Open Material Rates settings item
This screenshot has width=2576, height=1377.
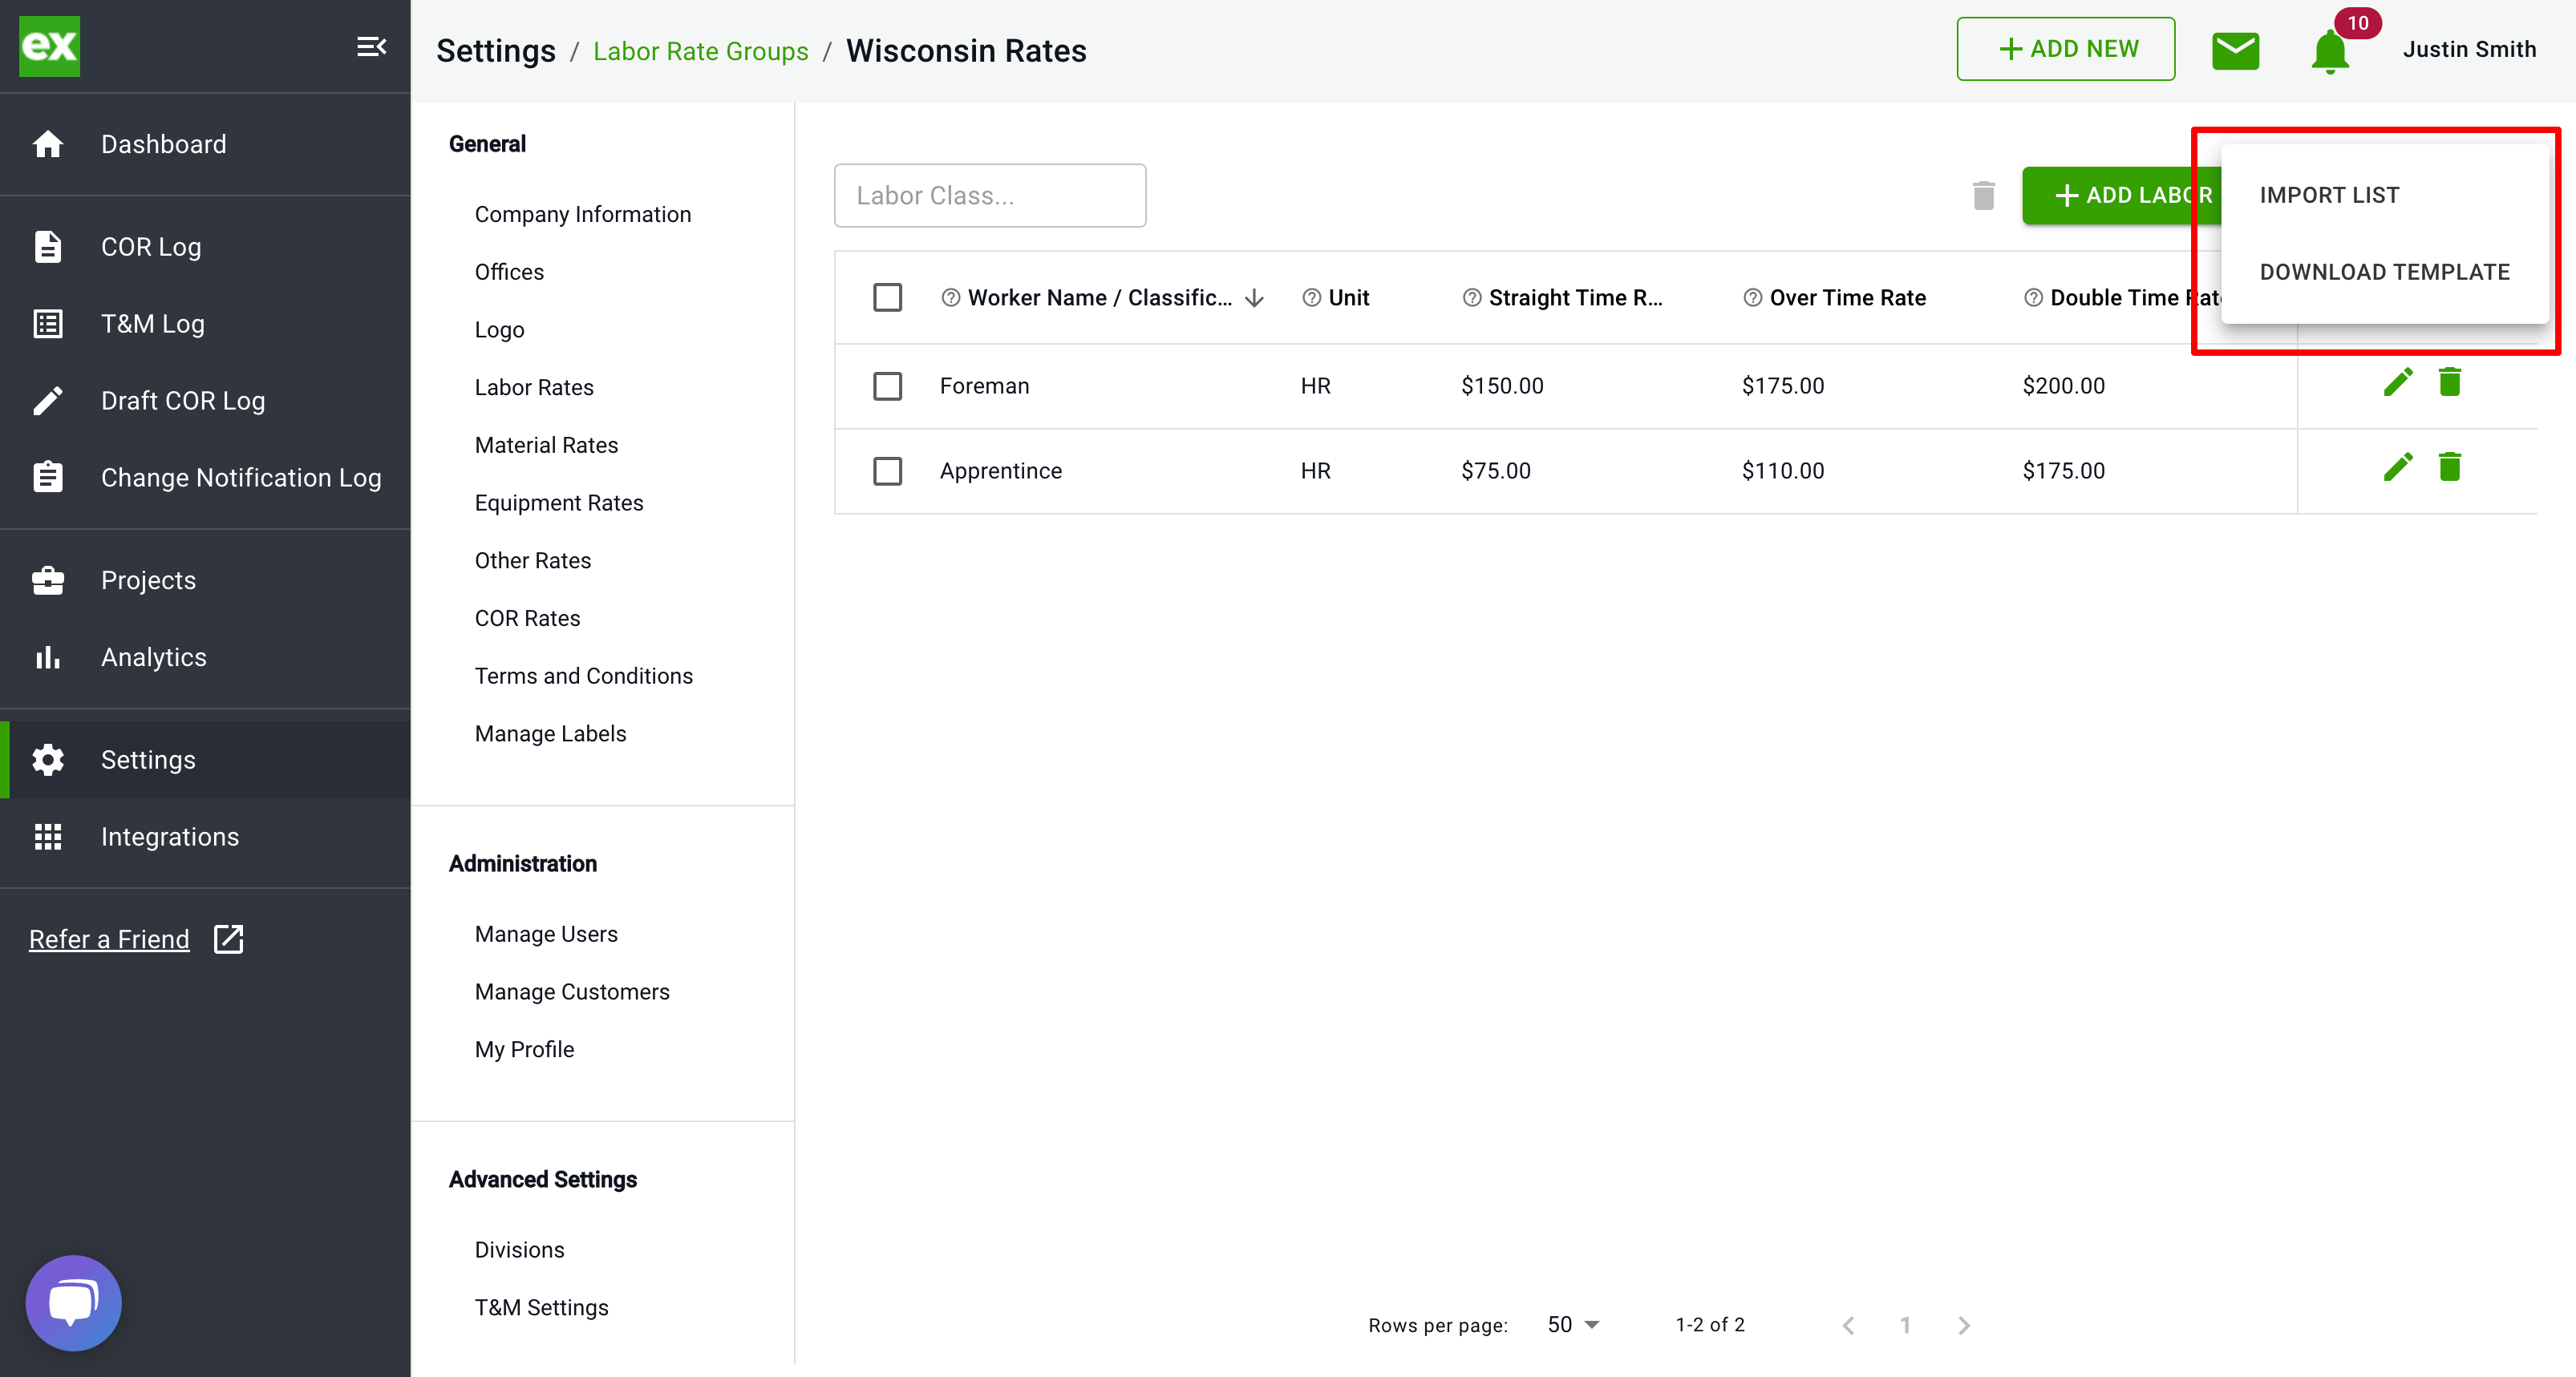(x=546, y=445)
